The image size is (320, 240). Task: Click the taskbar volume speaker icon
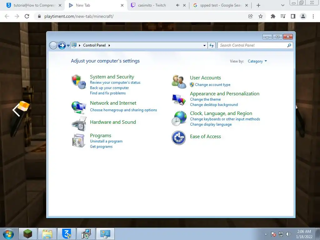(288, 234)
